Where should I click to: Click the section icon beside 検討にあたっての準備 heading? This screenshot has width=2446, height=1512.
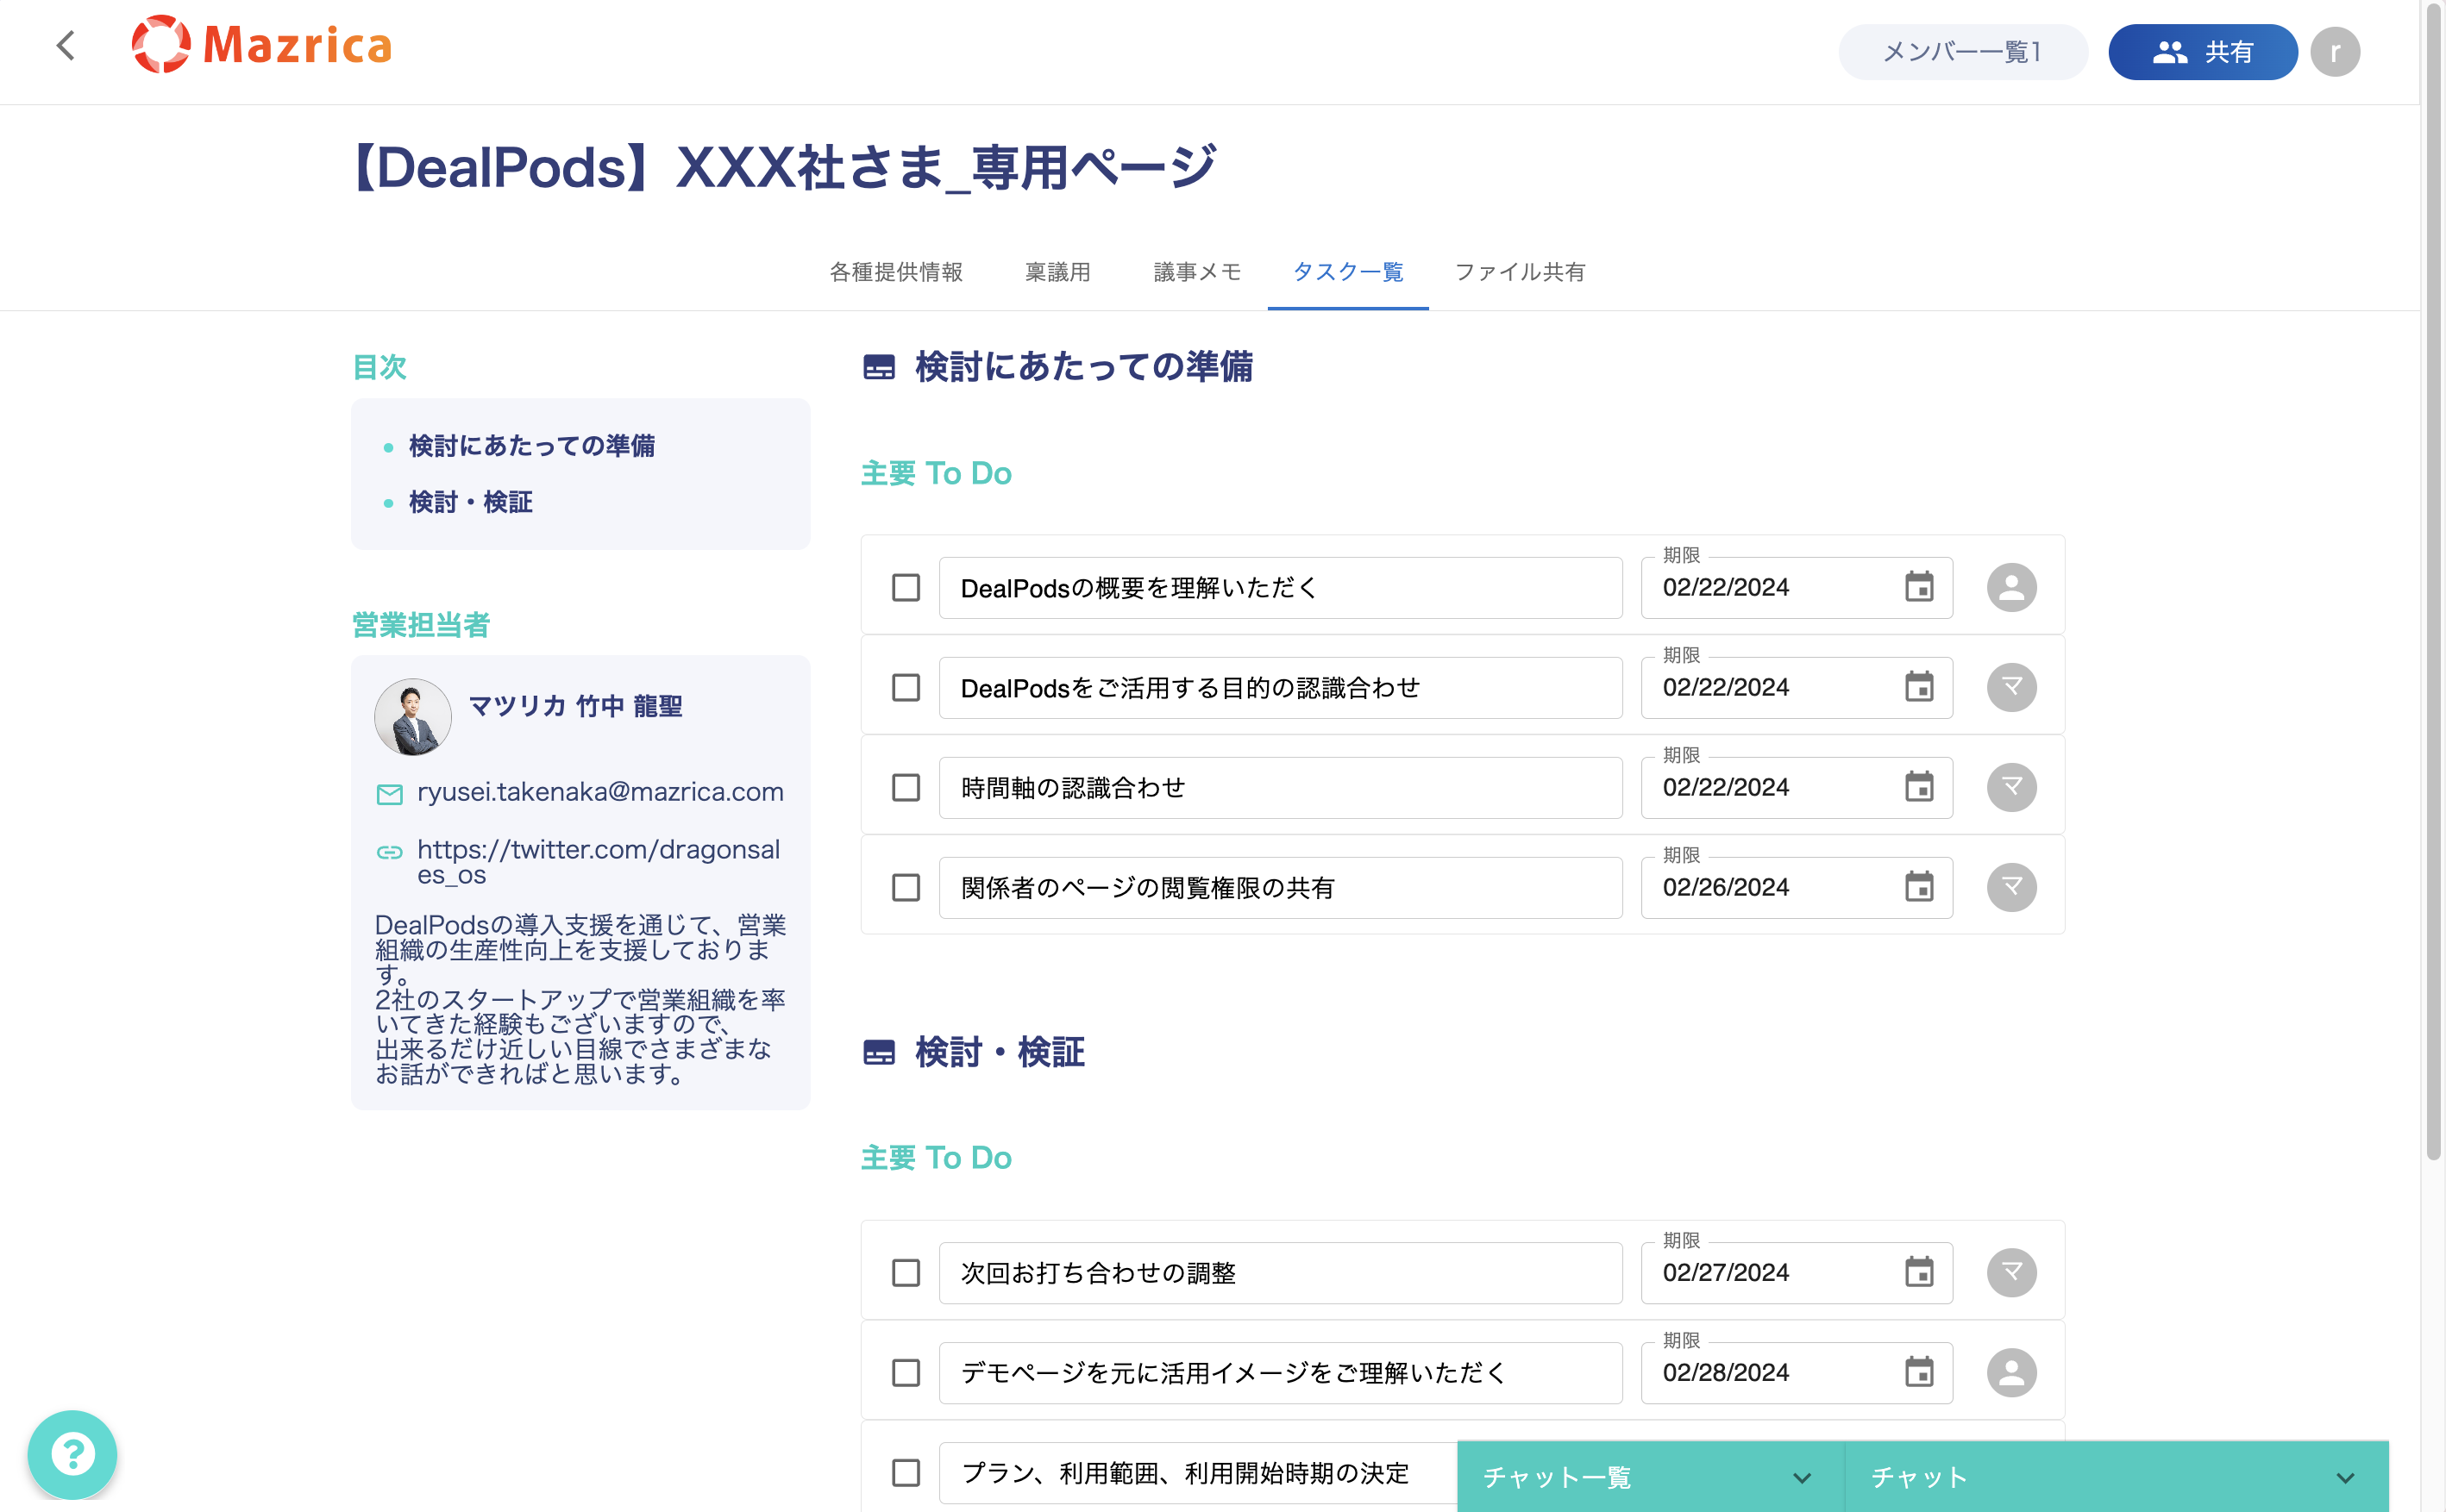880,367
